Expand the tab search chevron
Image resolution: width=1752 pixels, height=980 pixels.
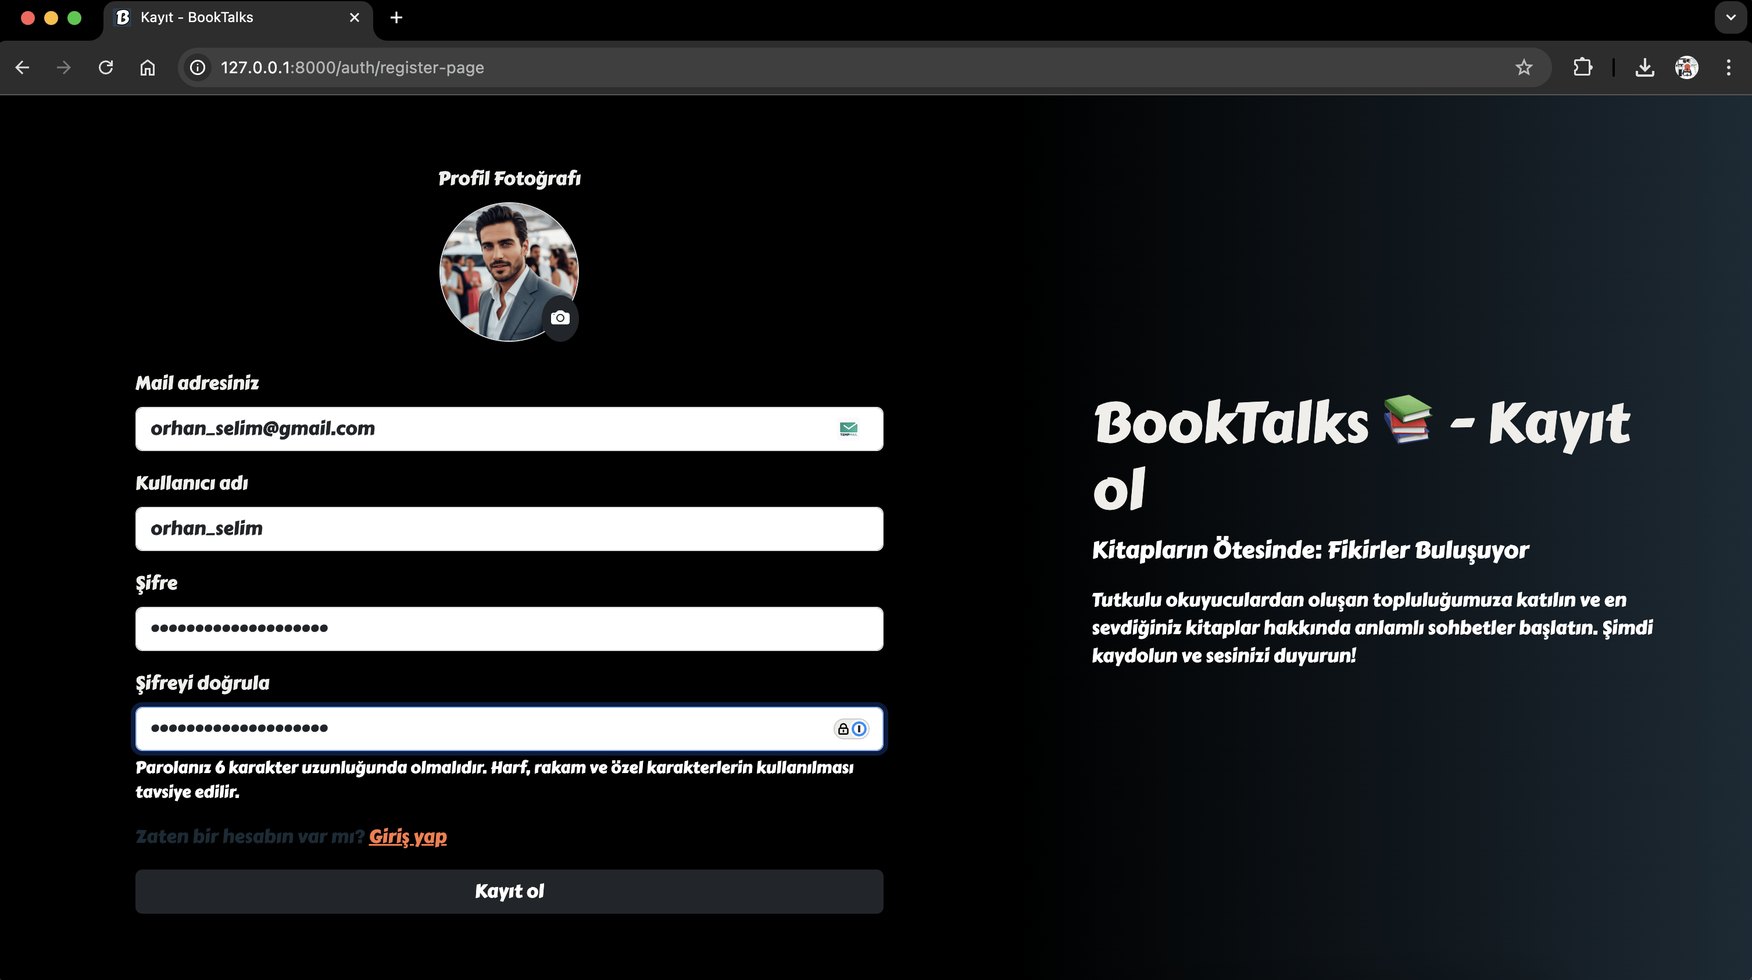[1730, 17]
